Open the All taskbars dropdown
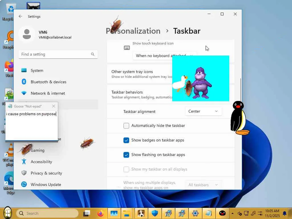This screenshot has height=219, width=292. tap(203, 185)
